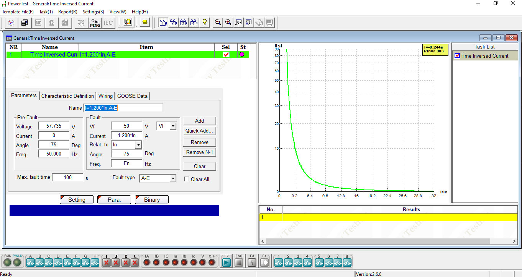
Task: Click the binary output 1 switch icon
Action: coord(279,262)
